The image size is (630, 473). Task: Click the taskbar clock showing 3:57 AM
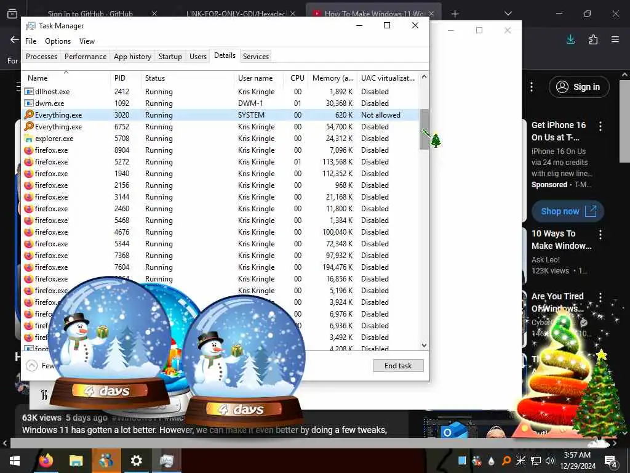577,461
